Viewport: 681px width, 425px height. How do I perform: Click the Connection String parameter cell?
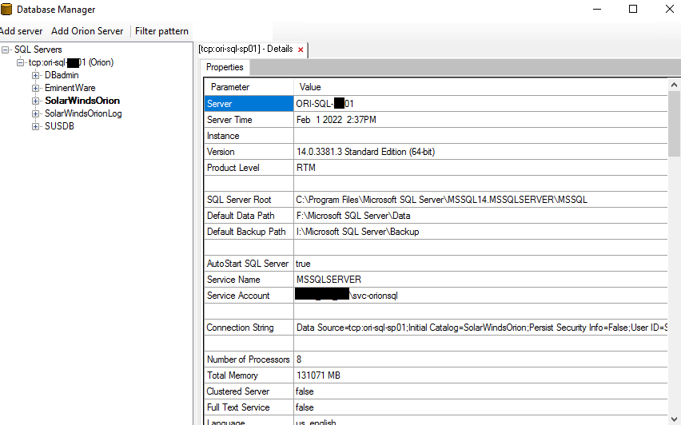249,328
